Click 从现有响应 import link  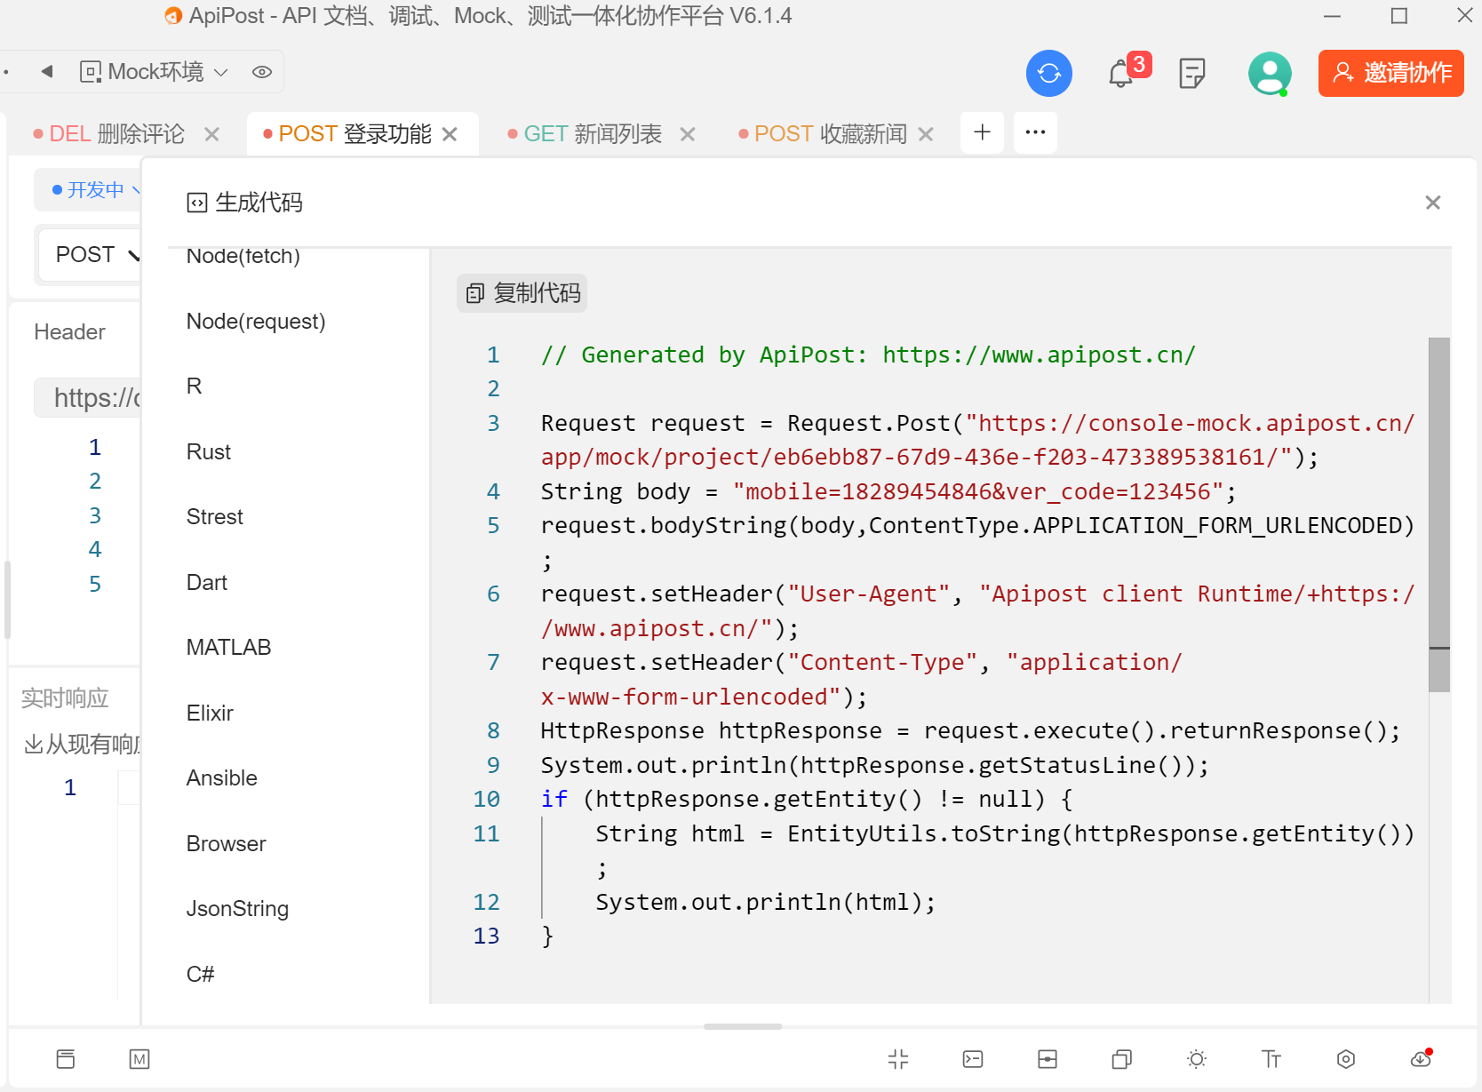[82, 745]
